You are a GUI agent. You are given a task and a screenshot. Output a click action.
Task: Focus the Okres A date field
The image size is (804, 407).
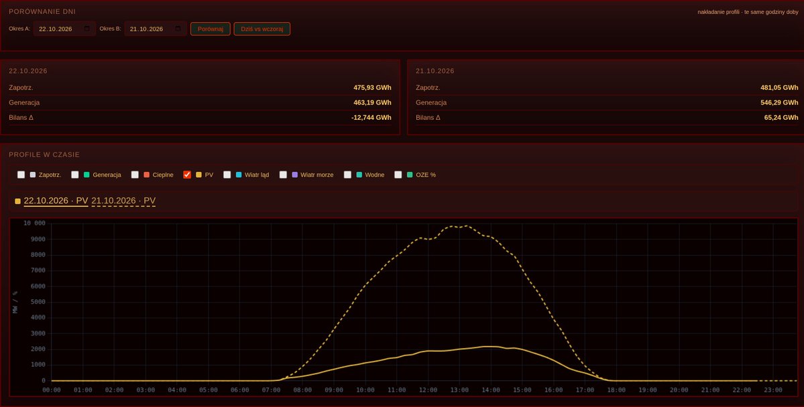tap(64, 29)
